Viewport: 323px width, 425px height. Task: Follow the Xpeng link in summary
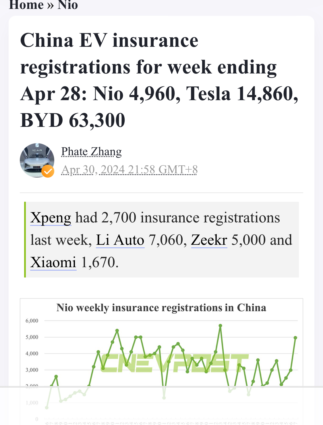click(51, 218)
